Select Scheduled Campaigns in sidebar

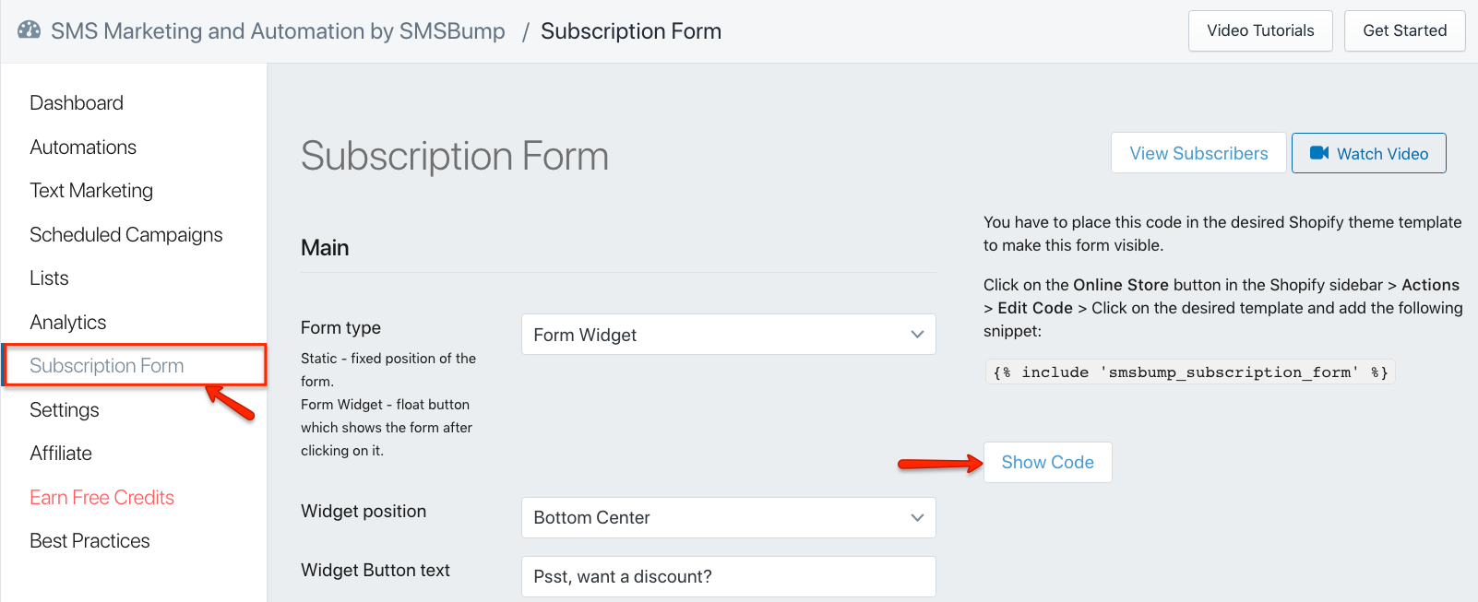(x=126, y=234)
